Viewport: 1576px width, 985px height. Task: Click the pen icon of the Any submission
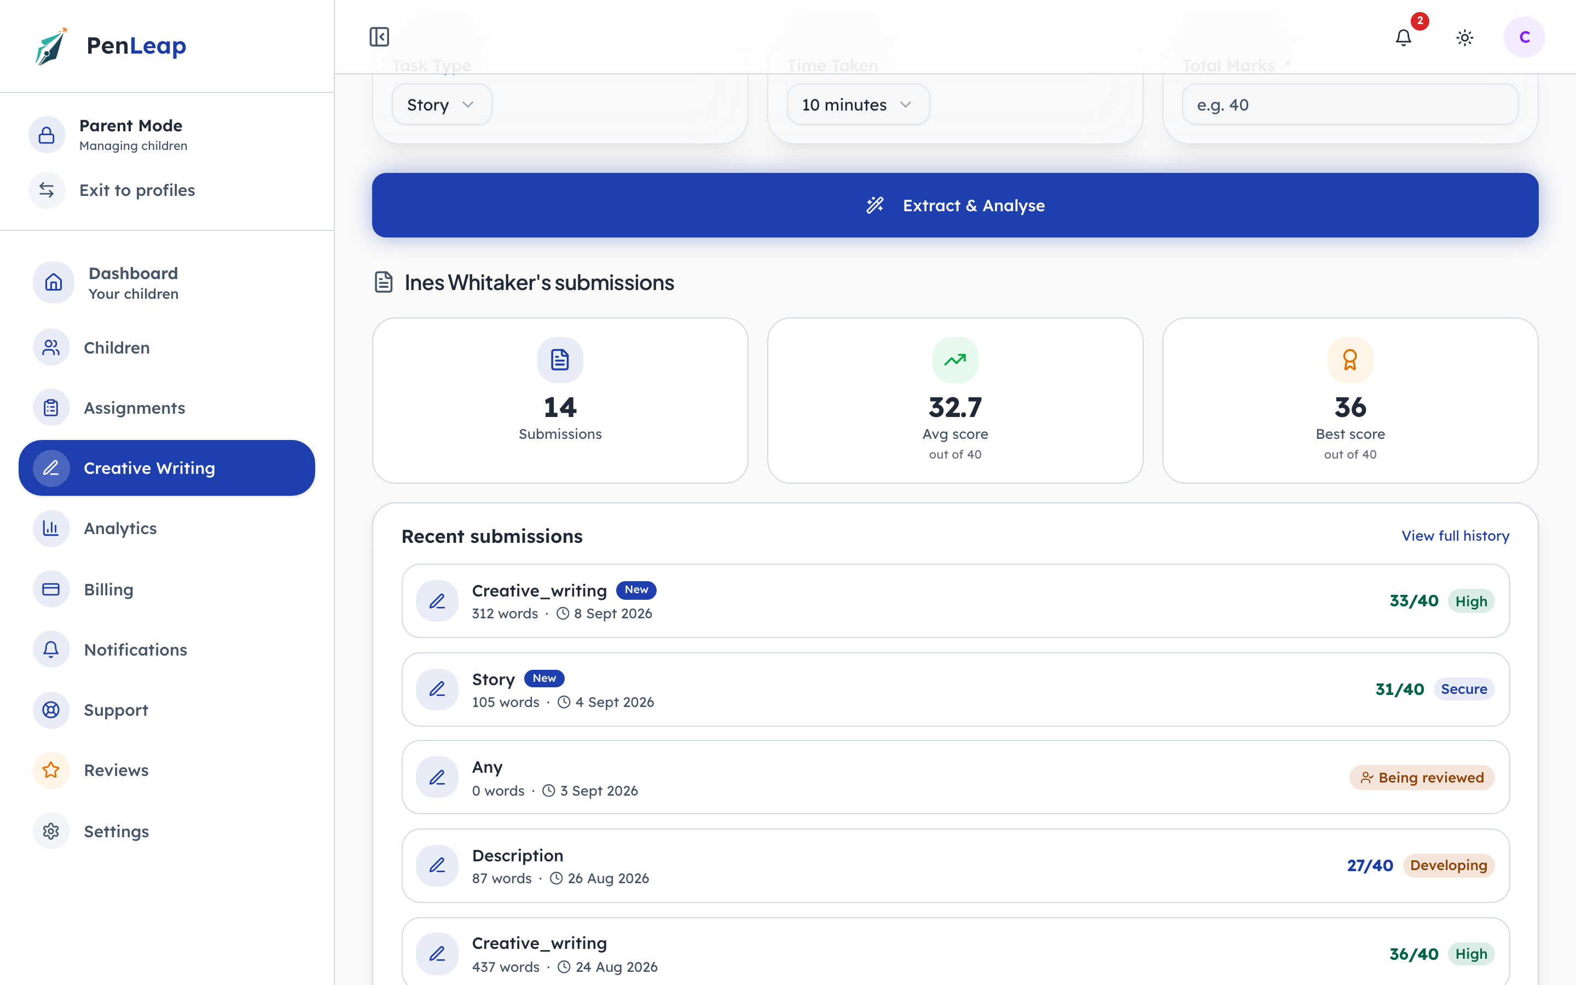438,777
